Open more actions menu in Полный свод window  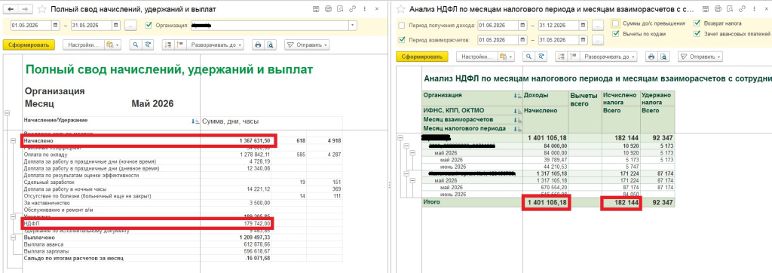pos(365,9)
